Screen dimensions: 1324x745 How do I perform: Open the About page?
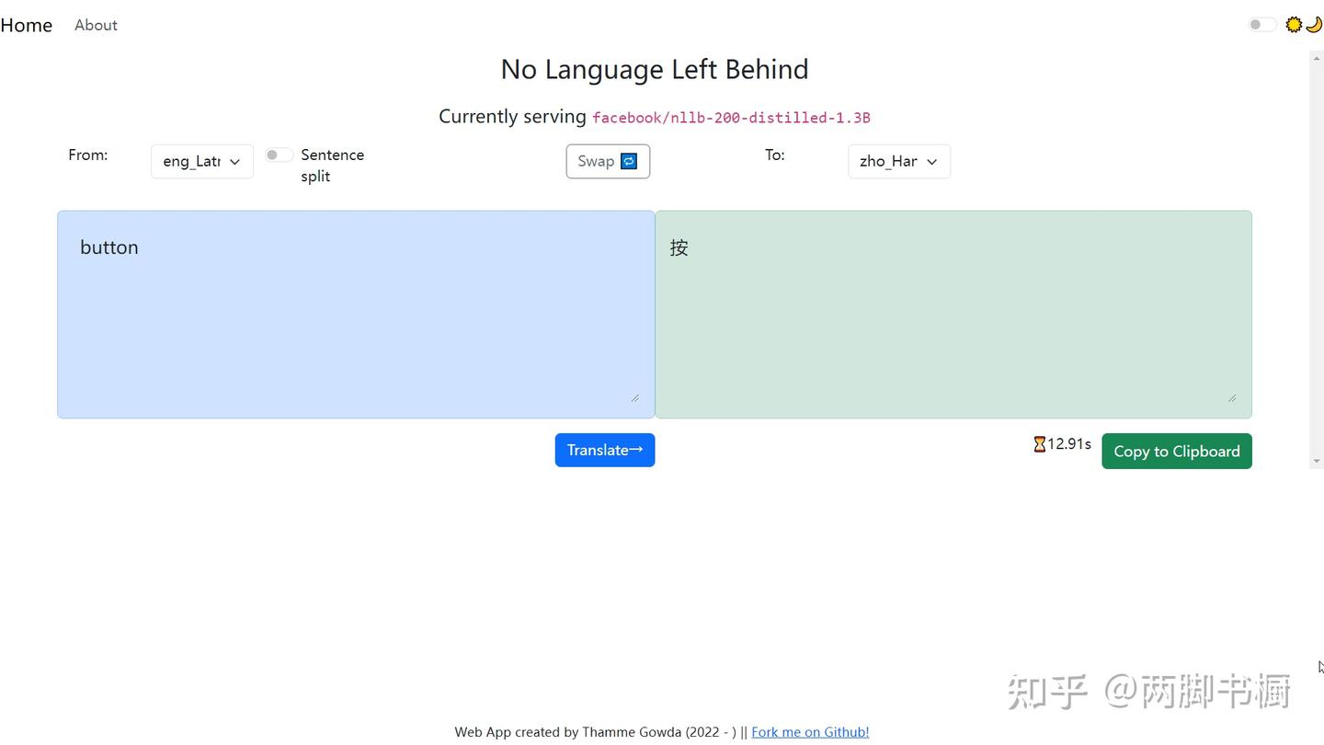[96, 25]
